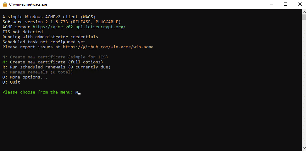Click the C:\win-acme\wacs.exe title text
This screenshot has width=306, height=151.
point(28,4)
